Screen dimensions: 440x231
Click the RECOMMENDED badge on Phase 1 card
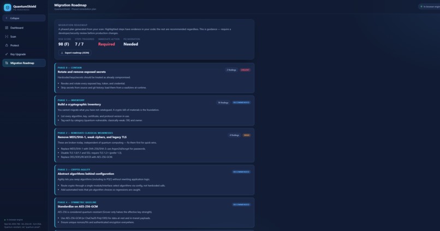tap(241, 103)
